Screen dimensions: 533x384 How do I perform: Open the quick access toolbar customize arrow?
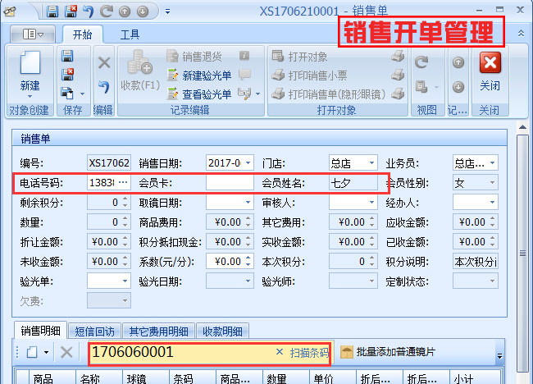tap(167, 11)
